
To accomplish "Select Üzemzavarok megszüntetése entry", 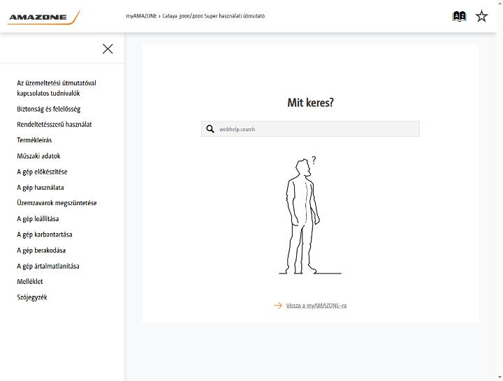I will click(x=57, y=203).
